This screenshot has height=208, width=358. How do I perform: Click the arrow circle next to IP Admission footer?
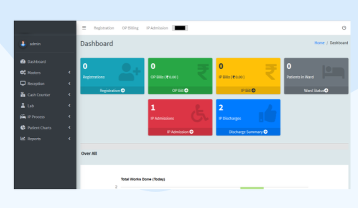[x=192, y=132]
